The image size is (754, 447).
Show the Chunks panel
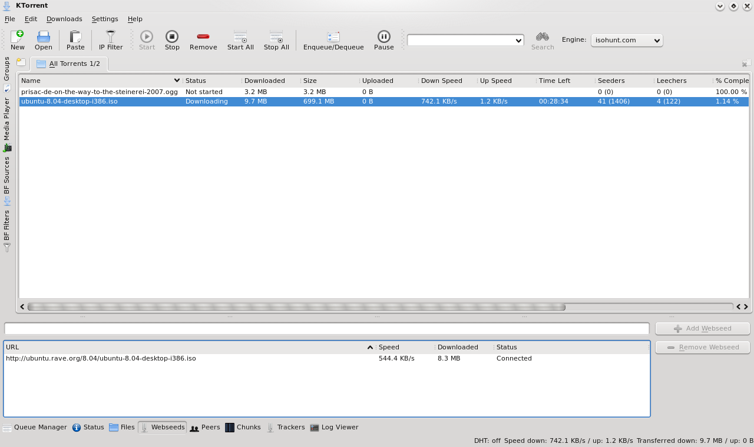(243, 428)
